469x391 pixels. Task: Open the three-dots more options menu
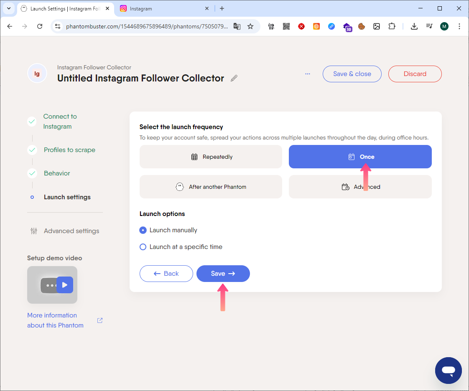click(x=308, y=74)
